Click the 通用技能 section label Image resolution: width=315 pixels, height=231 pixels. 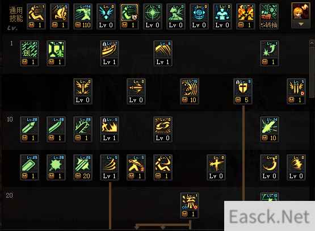[16, 14]
